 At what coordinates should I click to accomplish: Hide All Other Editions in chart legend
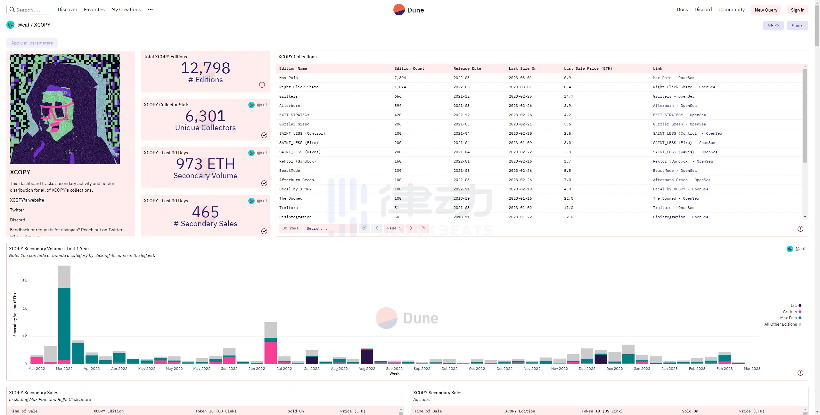pos(781,324)
